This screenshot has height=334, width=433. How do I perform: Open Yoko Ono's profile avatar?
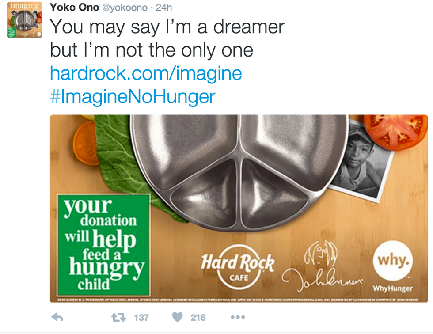pos(25,20)
